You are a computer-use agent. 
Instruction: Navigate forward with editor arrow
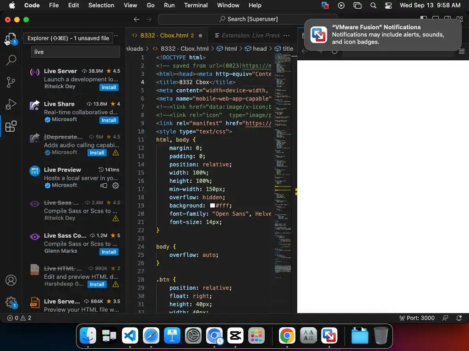click(x=149, y=19)
